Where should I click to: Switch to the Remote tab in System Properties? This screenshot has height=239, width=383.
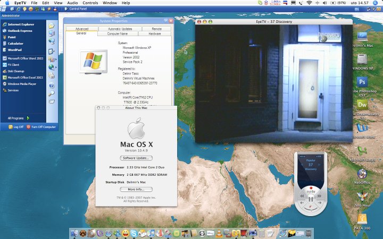point(156,29)
